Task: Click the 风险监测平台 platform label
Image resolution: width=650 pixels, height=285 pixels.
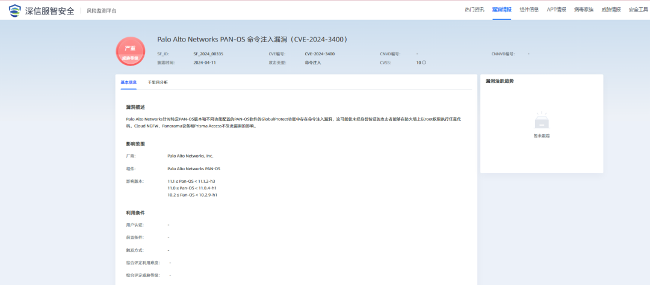Action: [102, 11]
